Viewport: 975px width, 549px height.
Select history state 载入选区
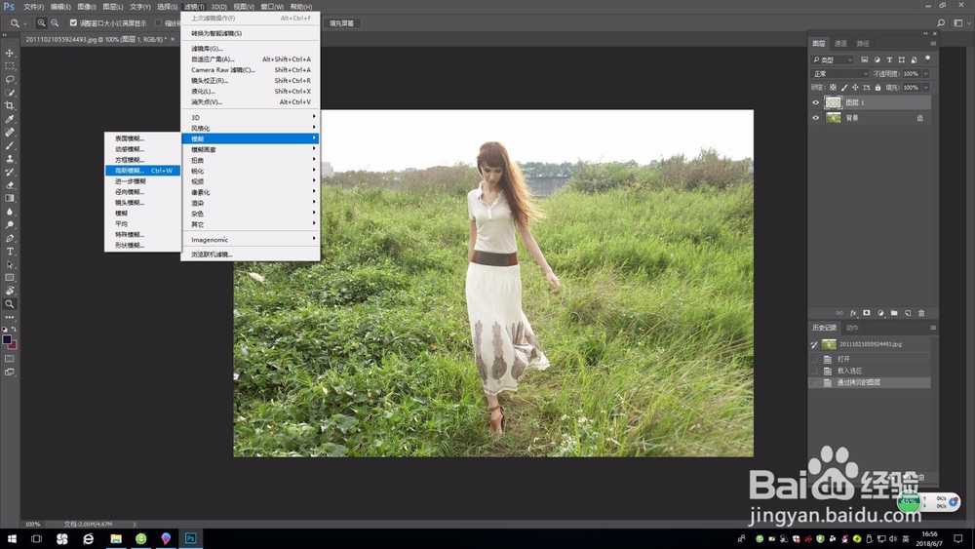(870, 371)
